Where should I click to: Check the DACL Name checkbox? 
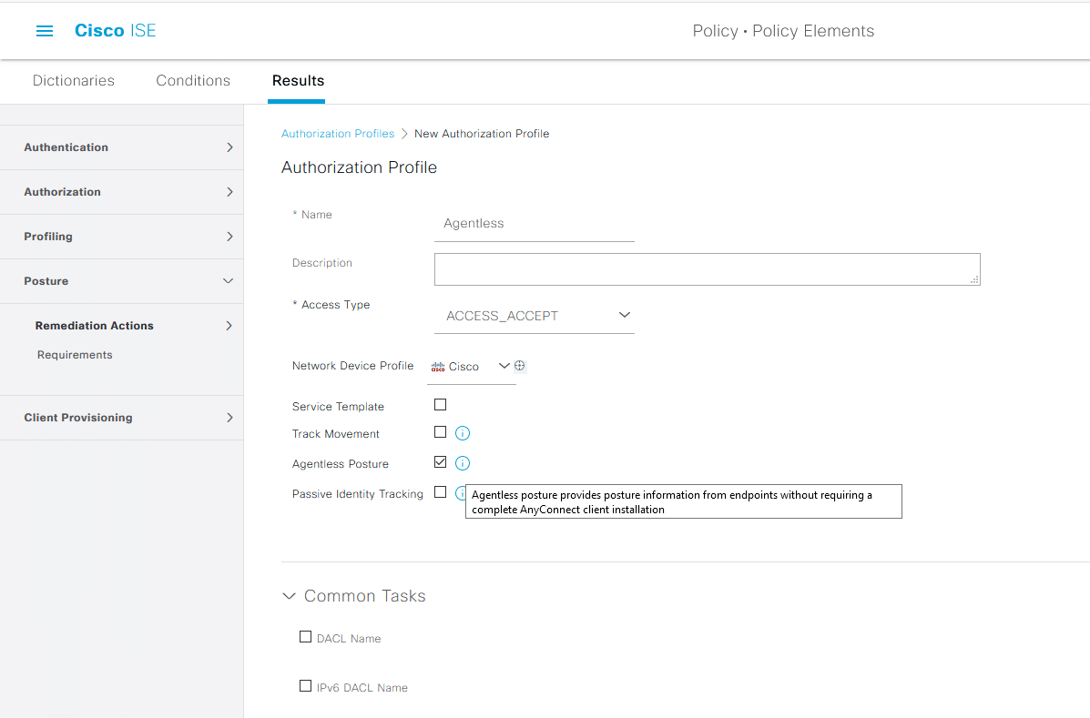305,637
